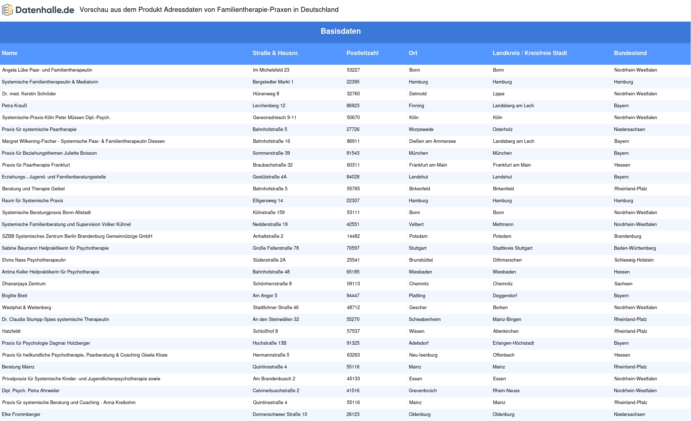Click the Datenhalle.de logo icon
The image size is (691, 421).
(x=8, y=10)
